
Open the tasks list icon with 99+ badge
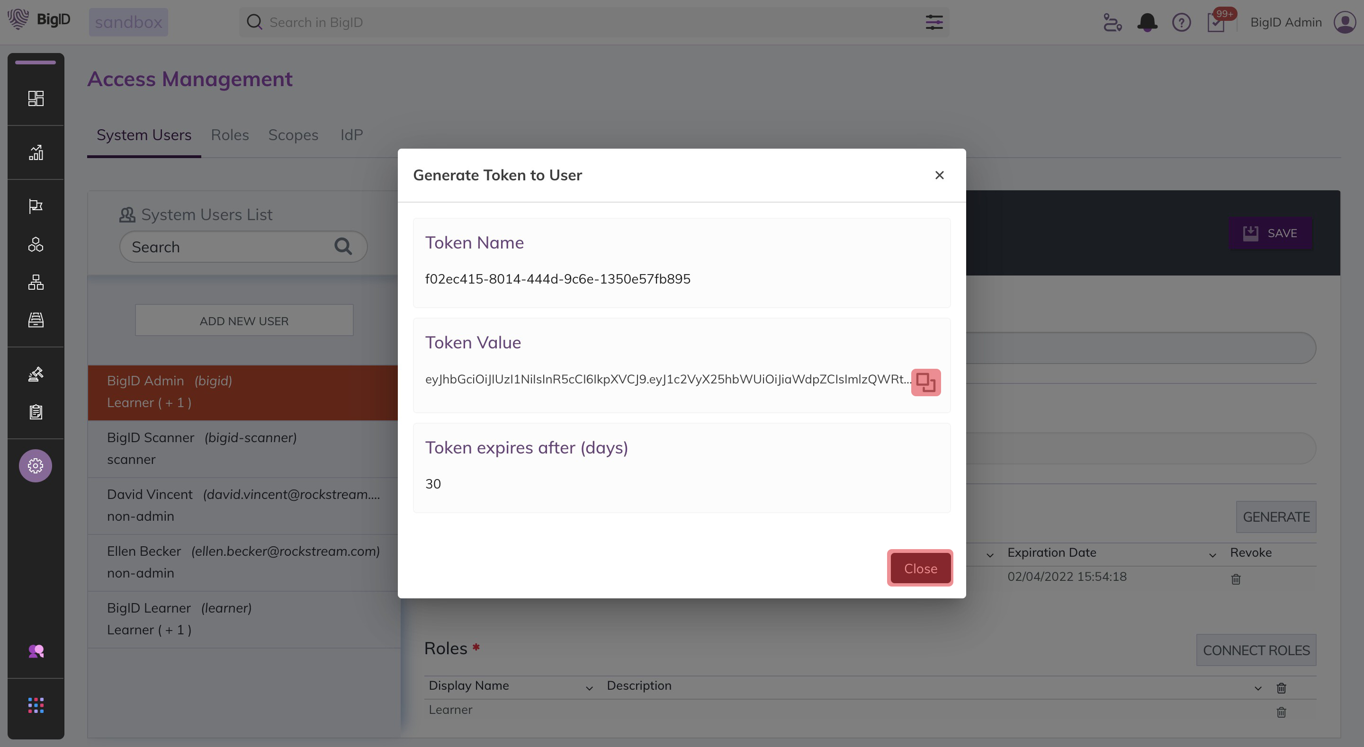1215,23
